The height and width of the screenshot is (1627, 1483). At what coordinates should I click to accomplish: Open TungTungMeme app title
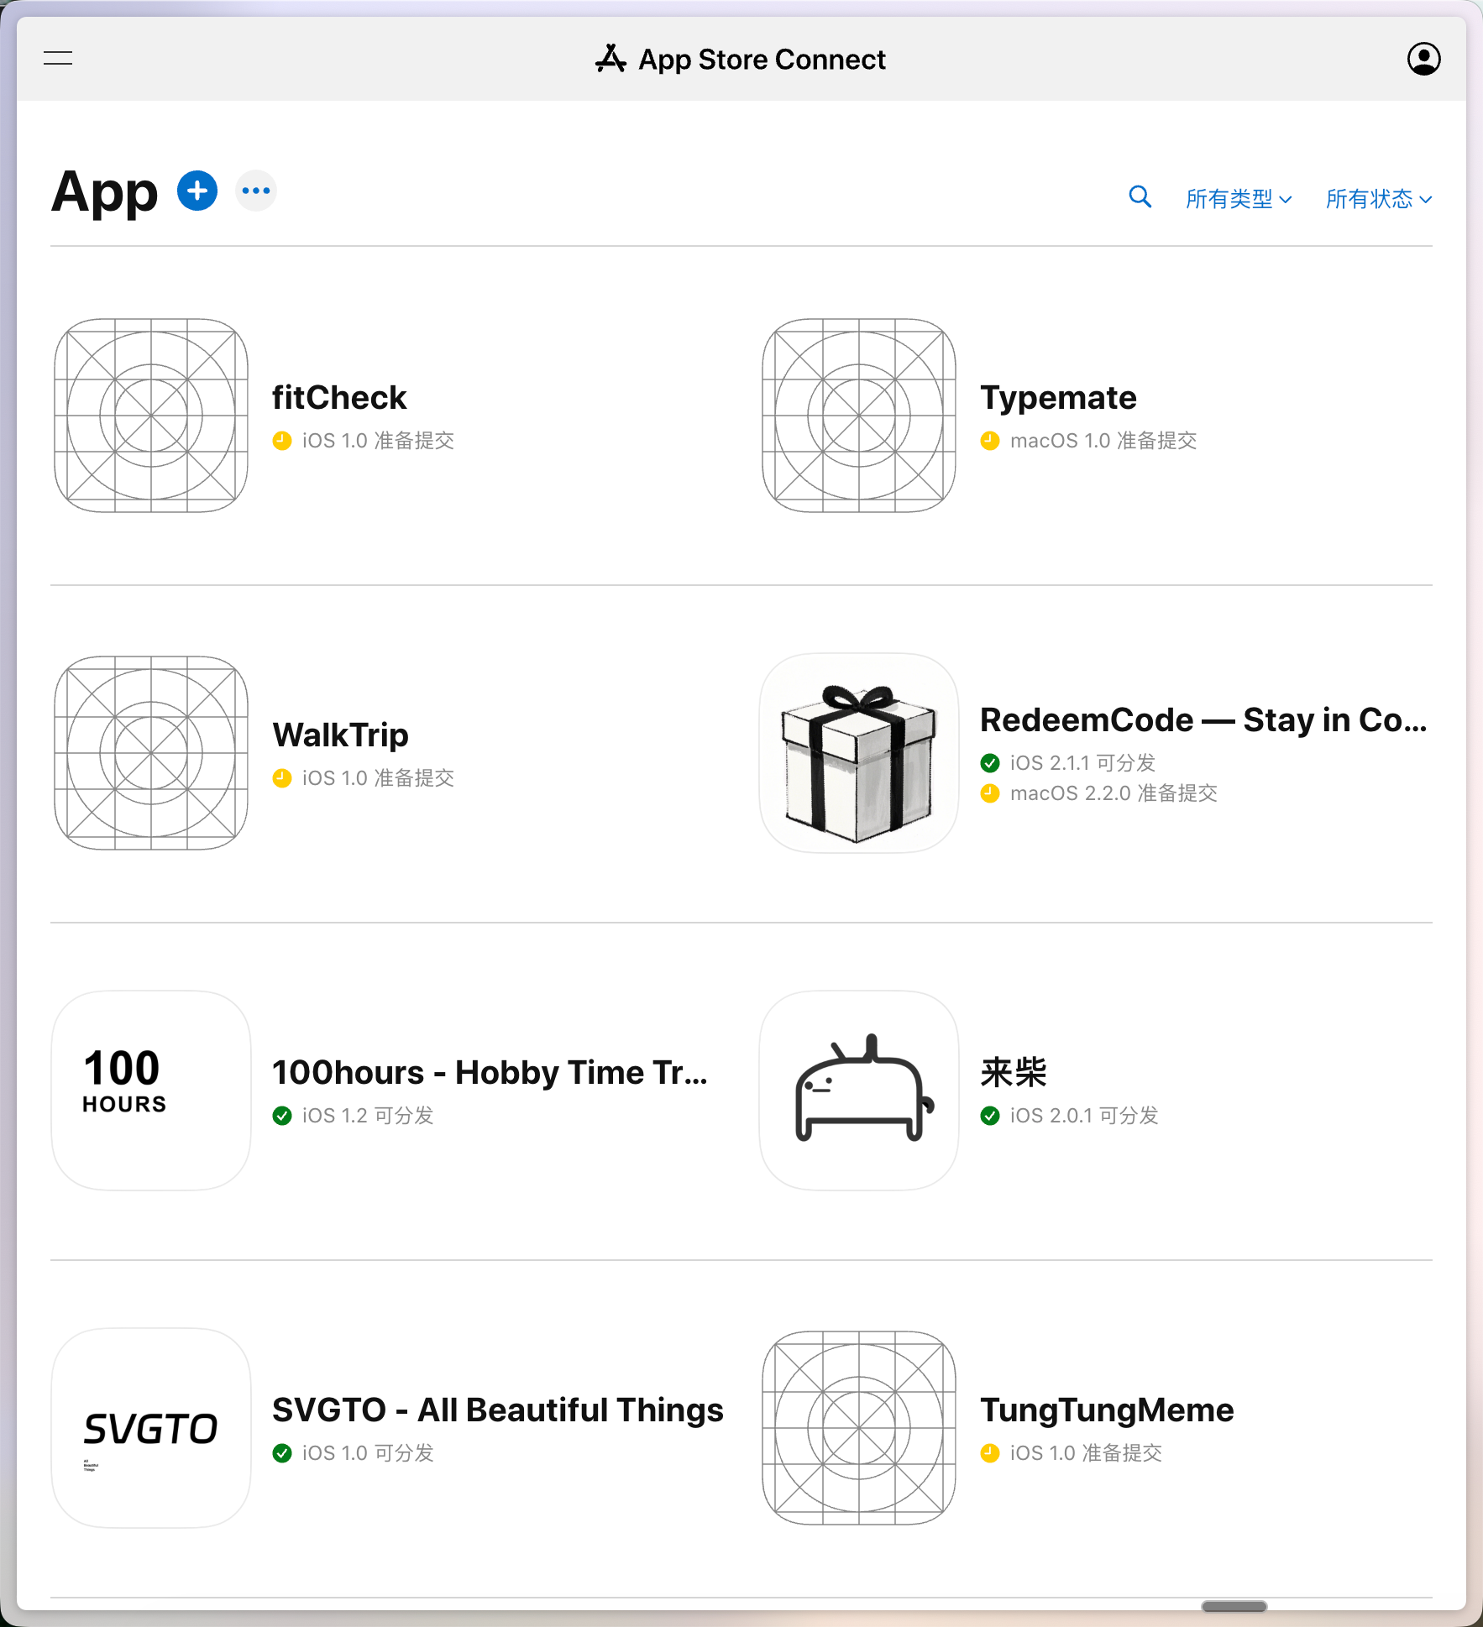click(1107, 1410)
